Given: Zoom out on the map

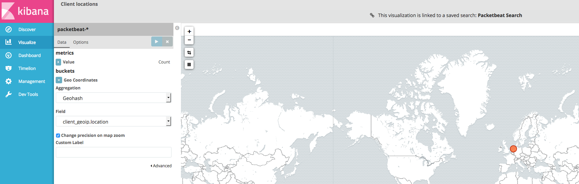Looking at the screenshot, I should (189, 40).
